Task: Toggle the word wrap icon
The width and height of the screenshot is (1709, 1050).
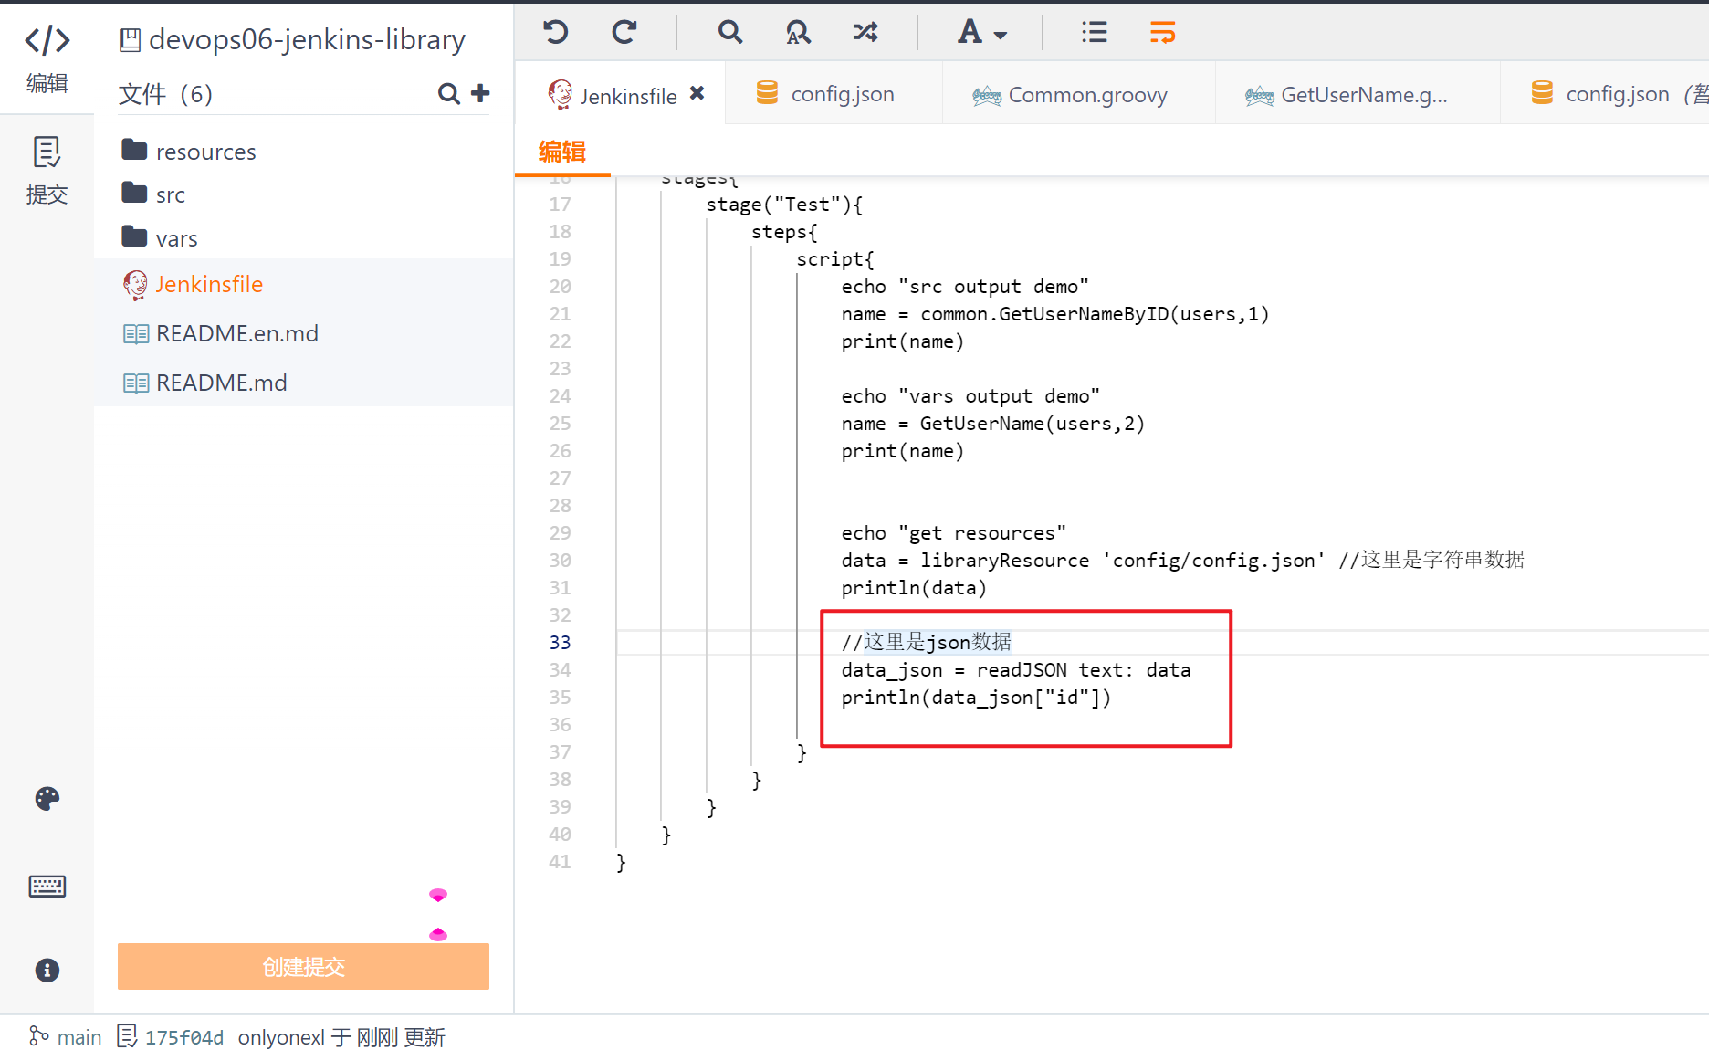Action: [x=1162, y=33]
